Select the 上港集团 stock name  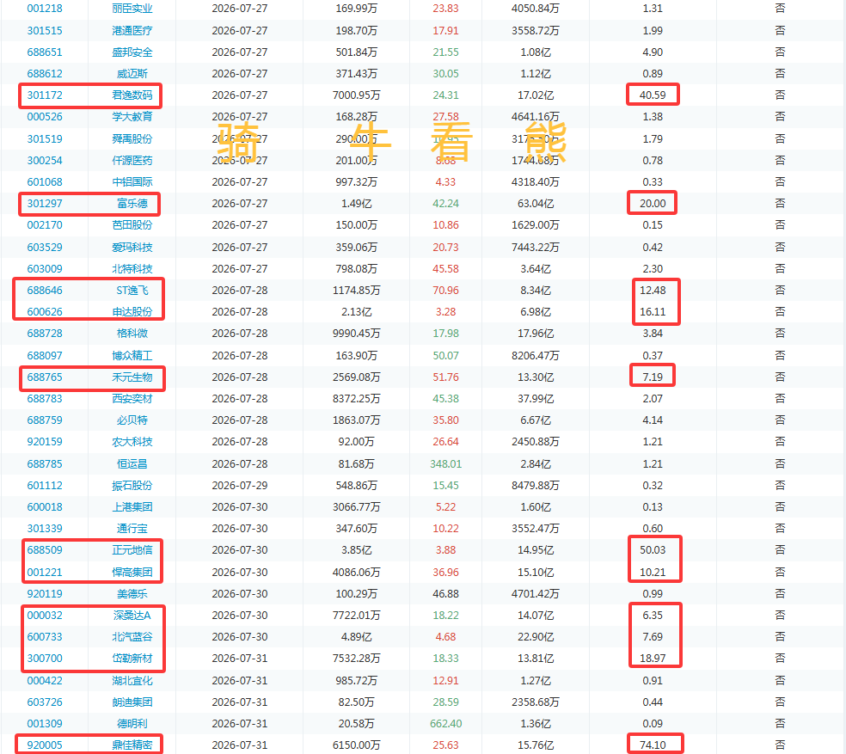132,507
